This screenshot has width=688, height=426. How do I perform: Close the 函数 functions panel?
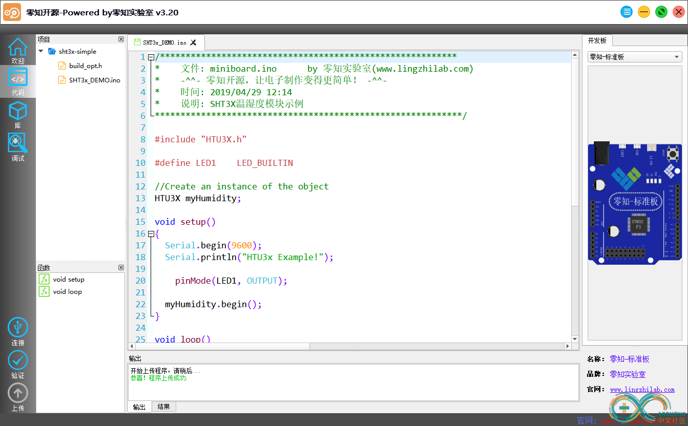coord(121,267)
